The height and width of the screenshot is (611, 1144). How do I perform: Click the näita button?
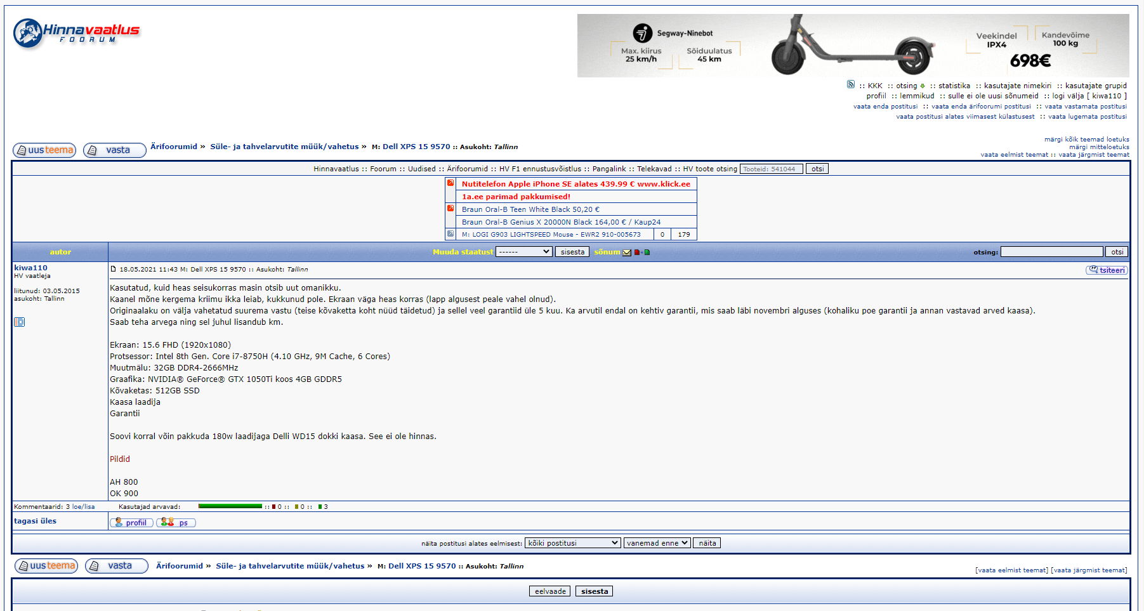(x=707, y=543)
